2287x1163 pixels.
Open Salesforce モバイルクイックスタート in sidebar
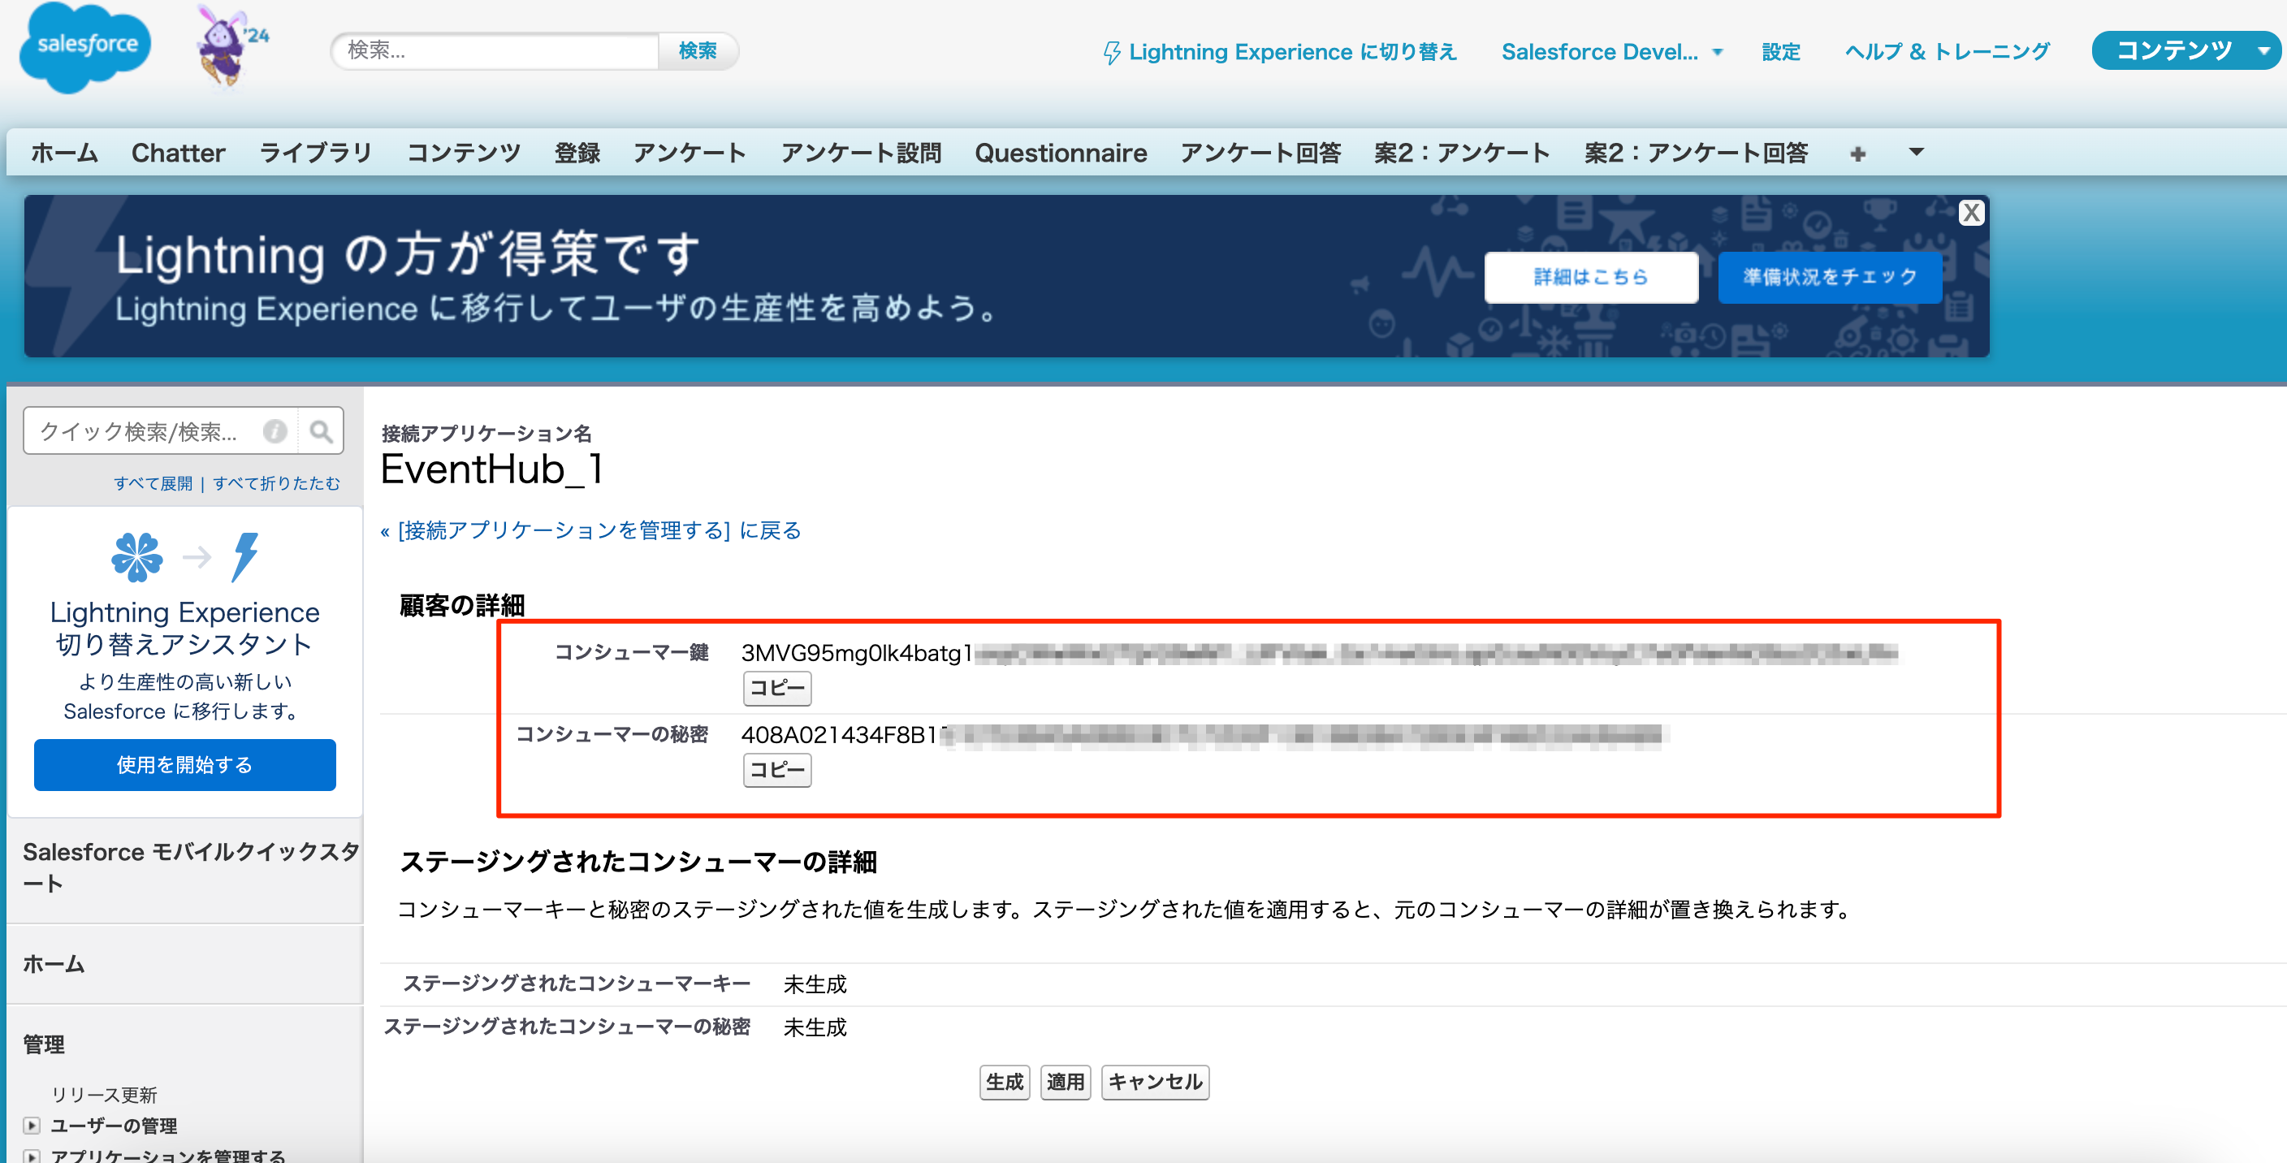[190, 867]
